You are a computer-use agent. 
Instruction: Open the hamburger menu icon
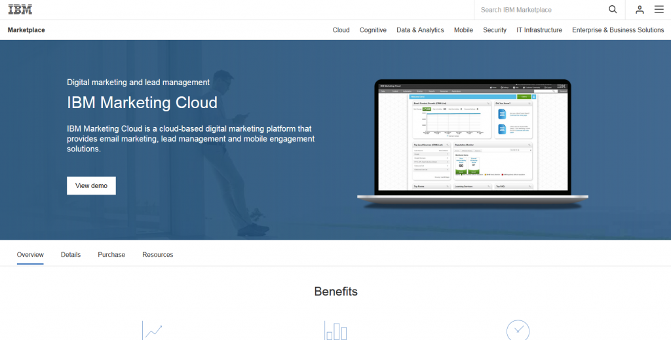[659, 9]
